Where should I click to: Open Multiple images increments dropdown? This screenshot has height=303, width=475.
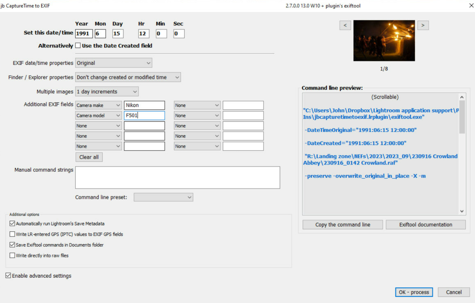(107, 92)
